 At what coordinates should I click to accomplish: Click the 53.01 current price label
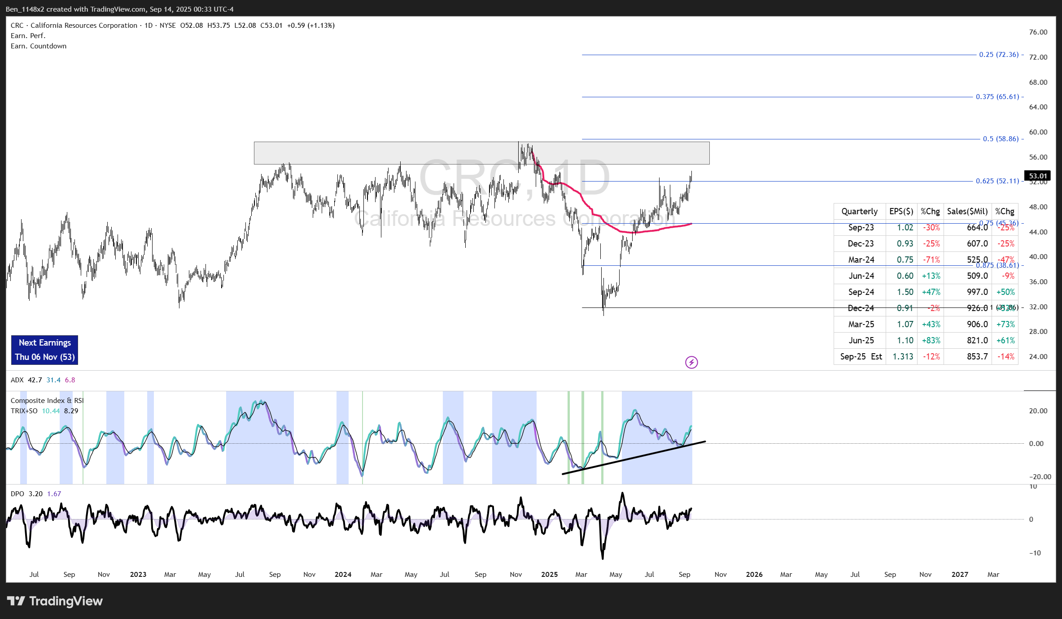coord(1037,176)
